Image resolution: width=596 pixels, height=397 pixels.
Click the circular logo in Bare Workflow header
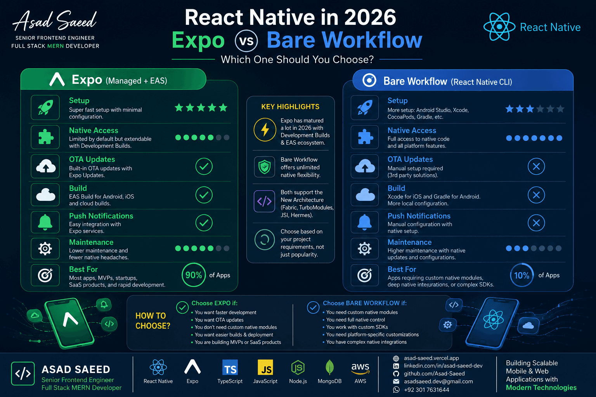pyautogui.click(x=369, y=80)
